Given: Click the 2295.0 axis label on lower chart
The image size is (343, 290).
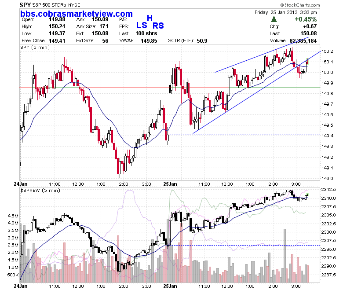Looking at the screenshot, I should (x=328, y=249).
